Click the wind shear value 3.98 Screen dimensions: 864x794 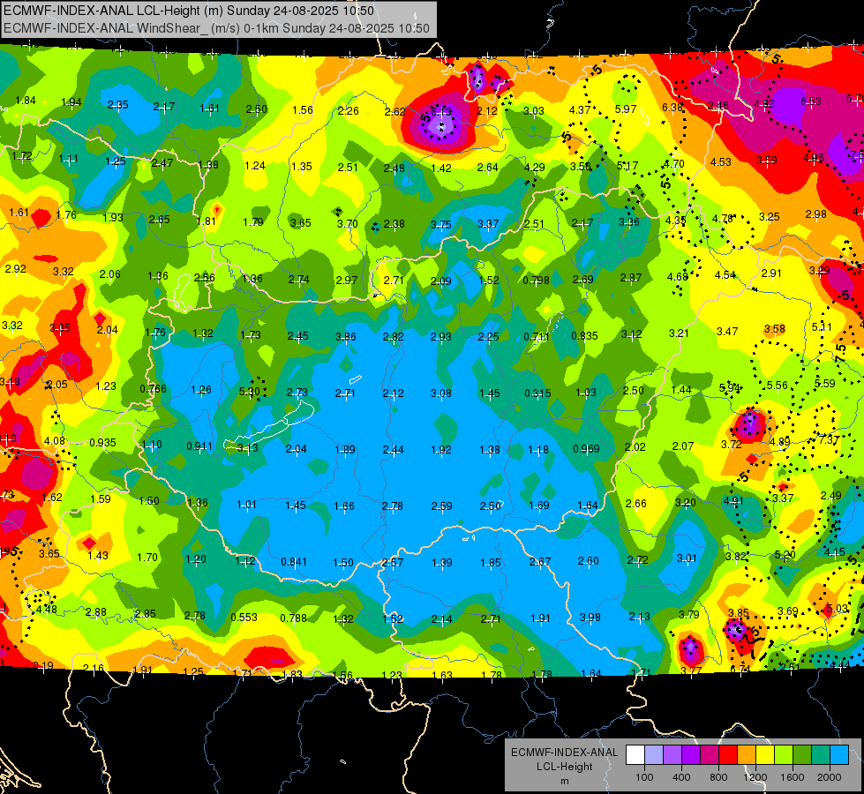590,618
